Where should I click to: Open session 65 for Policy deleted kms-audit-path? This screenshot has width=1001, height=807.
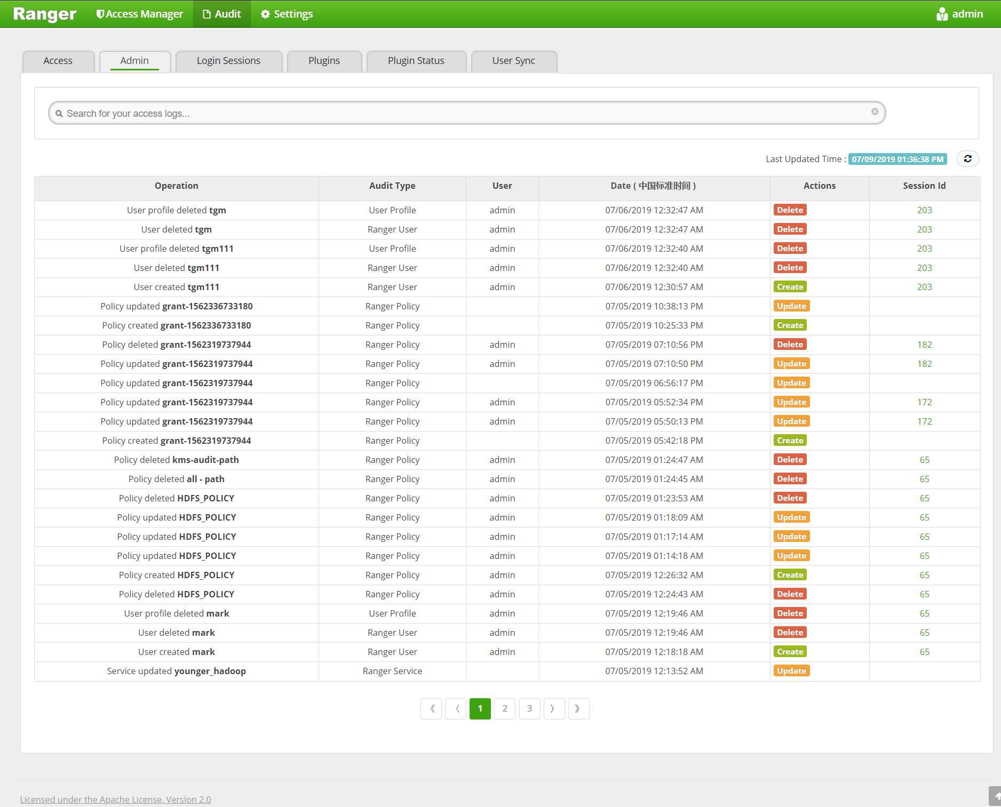[924, 460]
